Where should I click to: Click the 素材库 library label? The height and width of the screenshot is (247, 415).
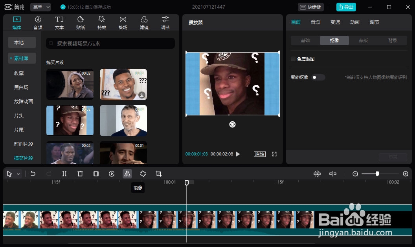21,58
